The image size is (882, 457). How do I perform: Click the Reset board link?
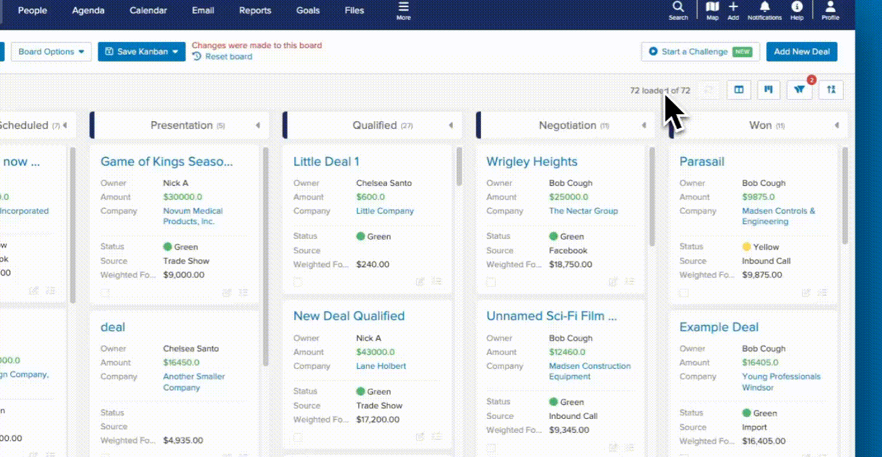coord(228,56)
